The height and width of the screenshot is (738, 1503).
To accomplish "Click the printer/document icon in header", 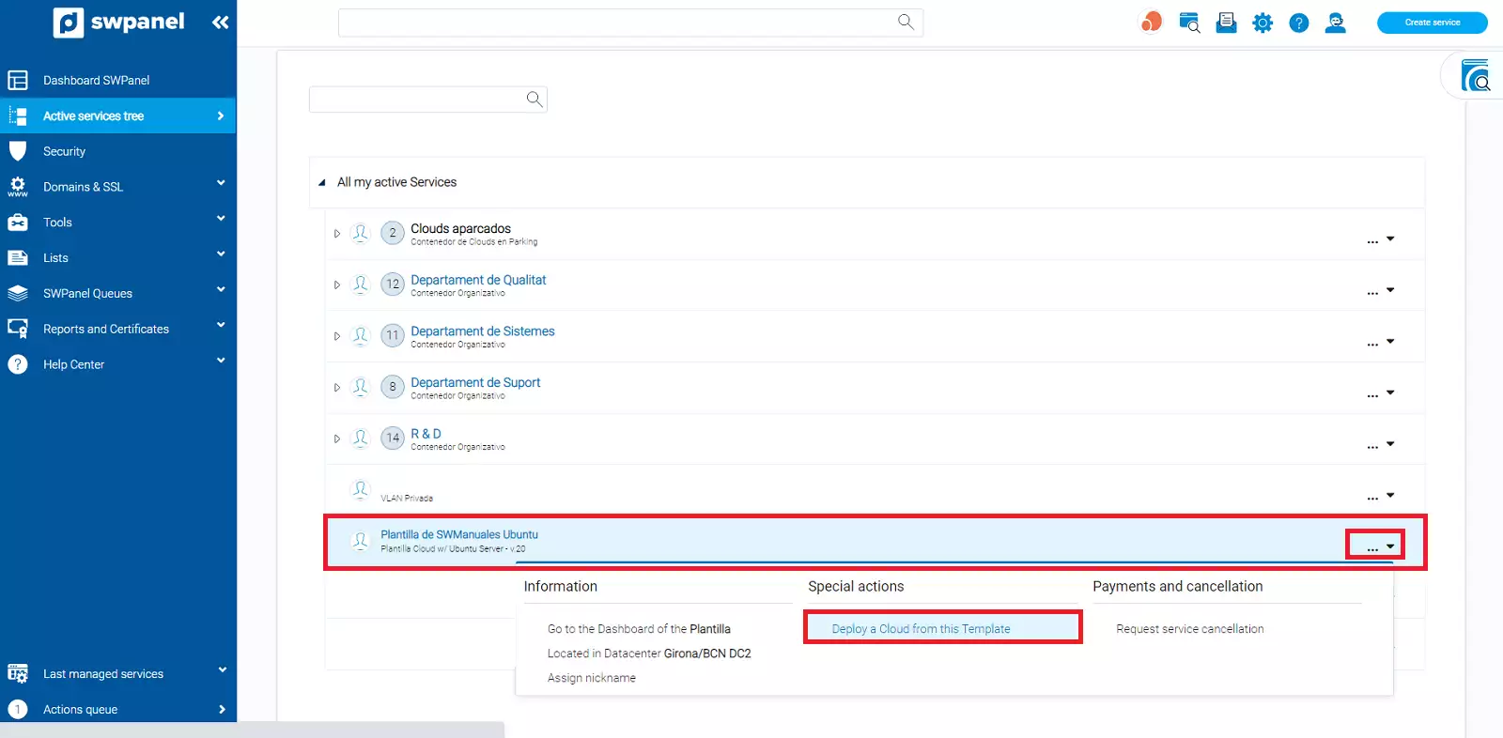I will pyautogui.click(x=1226, y=23).
